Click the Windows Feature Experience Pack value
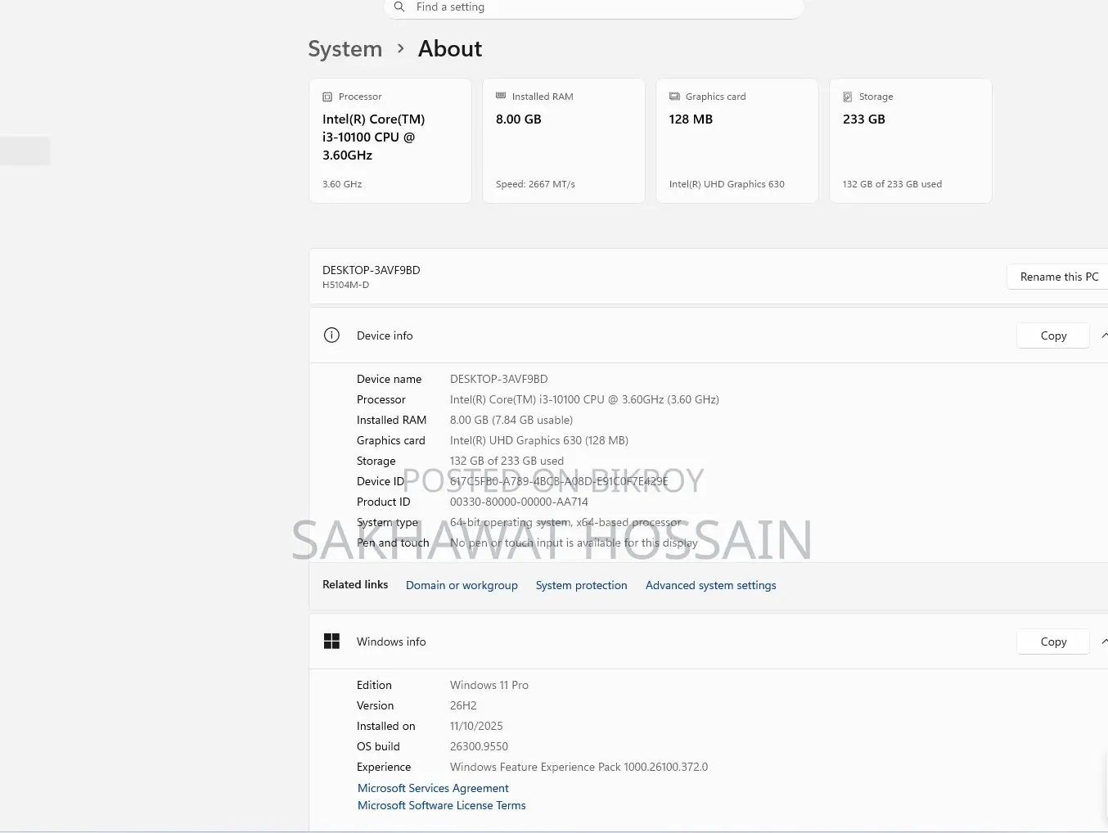Image resolution: width=1108 pixels, height=833 pixels. coord(579,767)
